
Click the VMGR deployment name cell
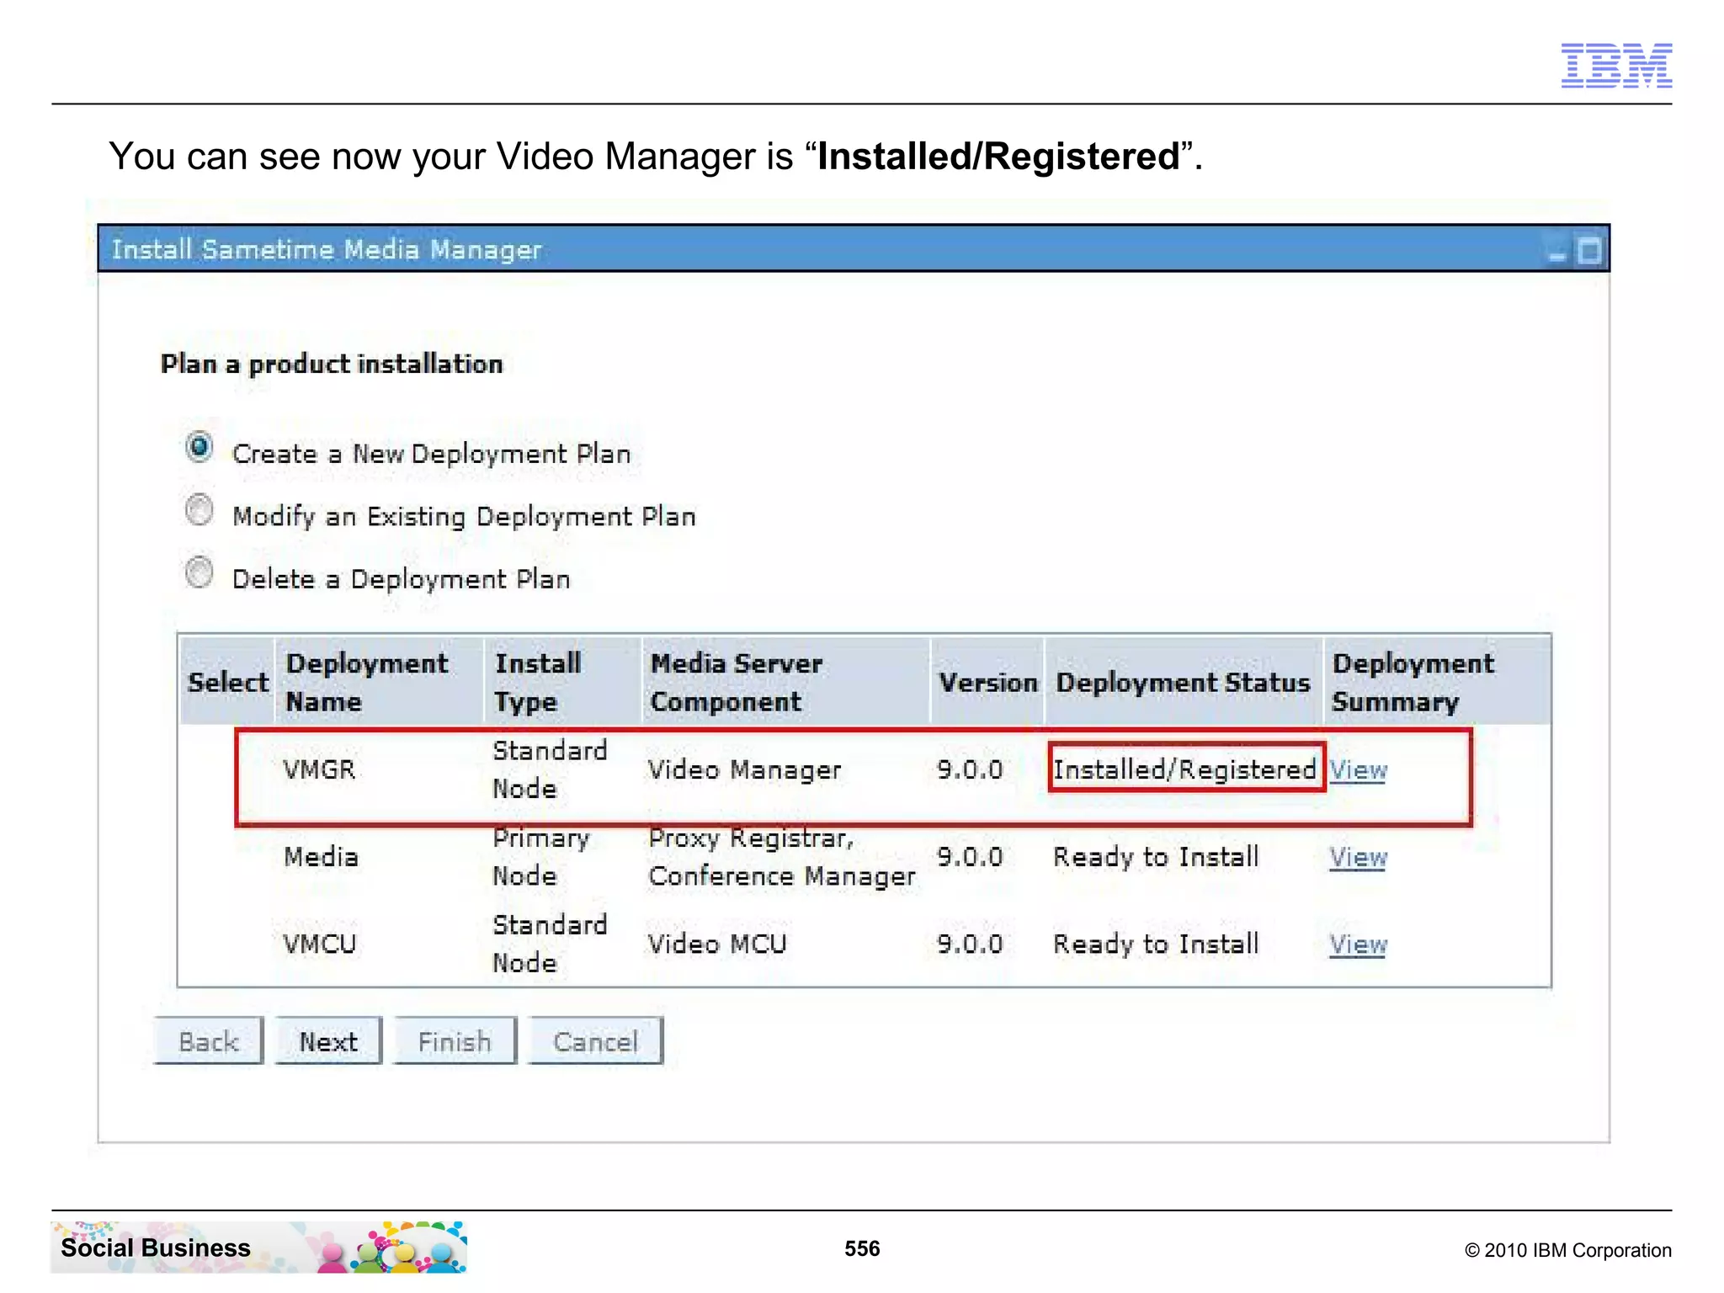(320, 769)
